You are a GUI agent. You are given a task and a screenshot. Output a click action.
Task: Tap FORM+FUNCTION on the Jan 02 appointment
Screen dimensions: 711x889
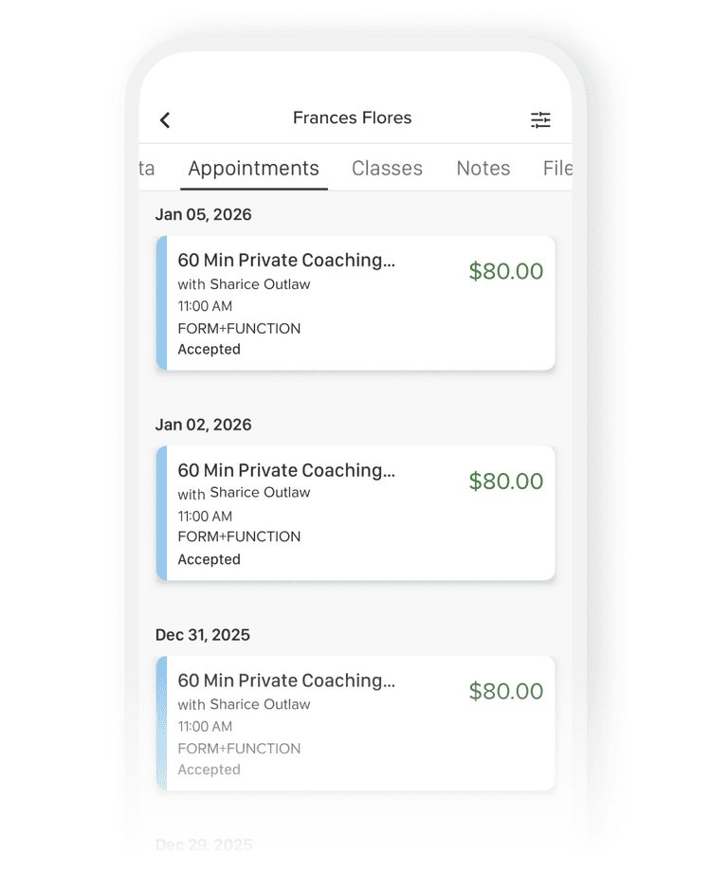tap(239, 538)
